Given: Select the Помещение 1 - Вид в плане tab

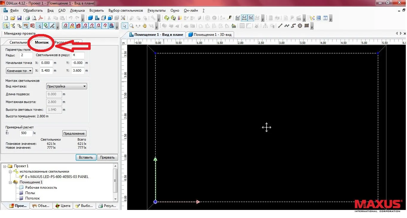Looking at the screenshot, I should tap(157, 35).
